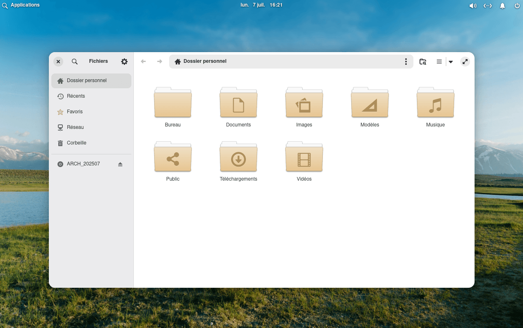Open Récents in the sidebar
The height and width of the screenshot is (328, 523).
91,96
